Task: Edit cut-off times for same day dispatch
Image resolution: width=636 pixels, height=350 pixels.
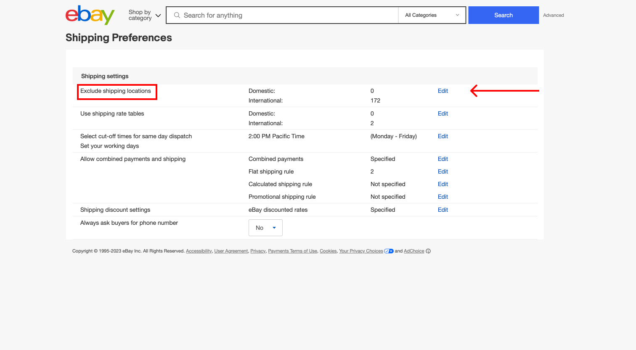Action: (443, 136)
